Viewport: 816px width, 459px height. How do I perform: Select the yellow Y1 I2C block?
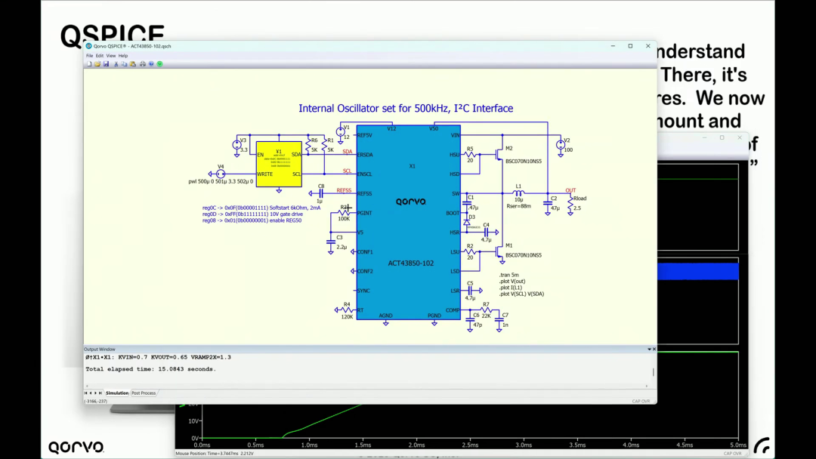pyautogui.click(x=279, y=165)
